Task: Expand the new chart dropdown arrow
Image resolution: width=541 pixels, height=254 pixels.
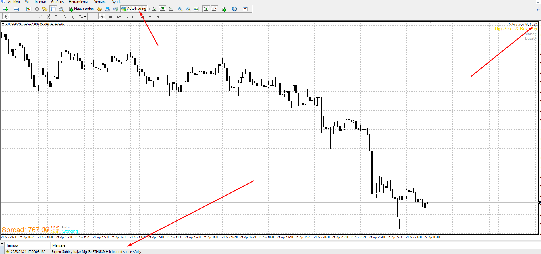Action: [10, 9]
